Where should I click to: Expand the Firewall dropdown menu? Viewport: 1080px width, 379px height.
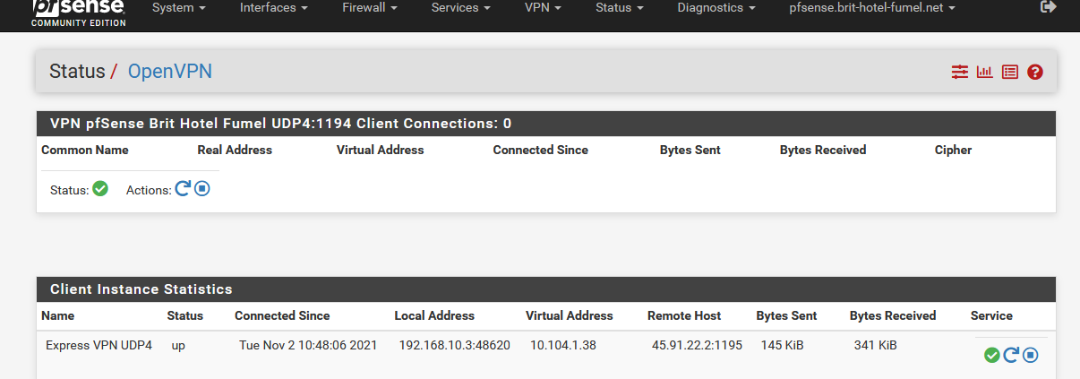click(370, 7)
